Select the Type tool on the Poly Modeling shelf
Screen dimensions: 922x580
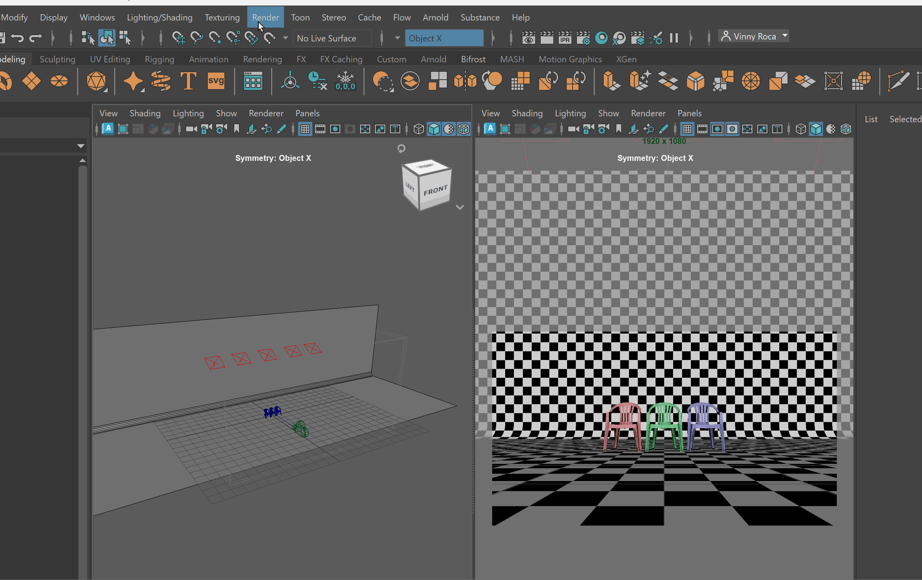tap(189, 81)
